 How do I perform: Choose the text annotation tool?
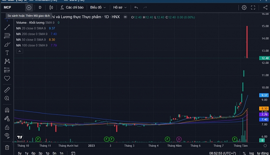point(7,53)
